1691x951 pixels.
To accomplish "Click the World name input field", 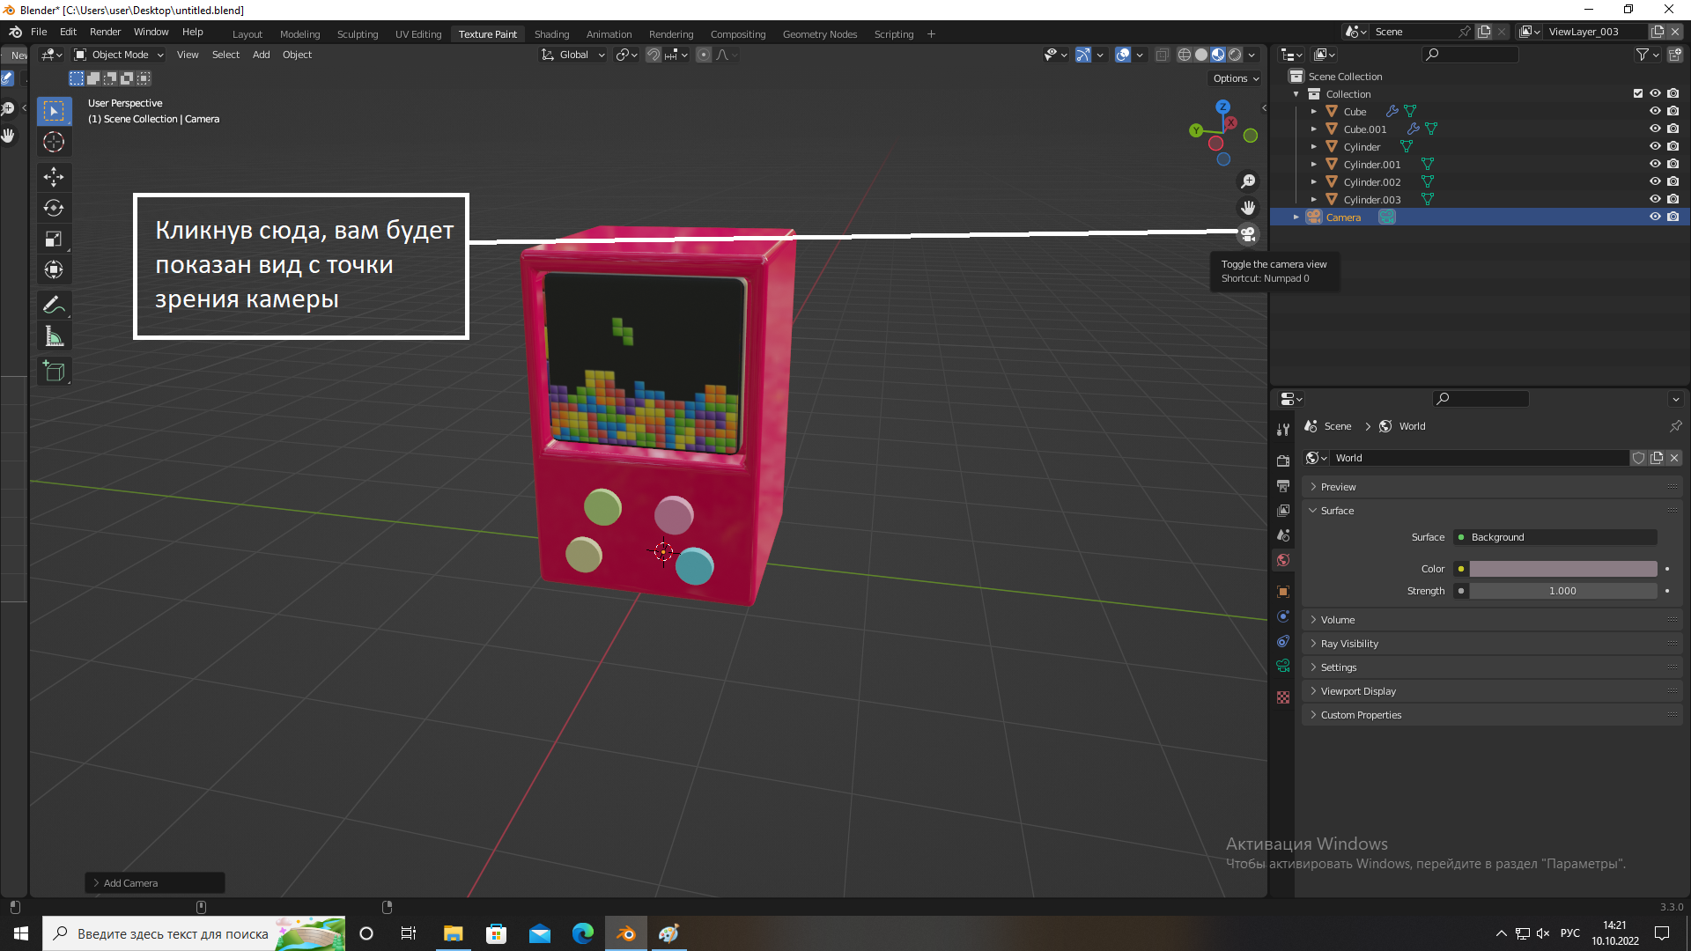I will [1480, 458].
